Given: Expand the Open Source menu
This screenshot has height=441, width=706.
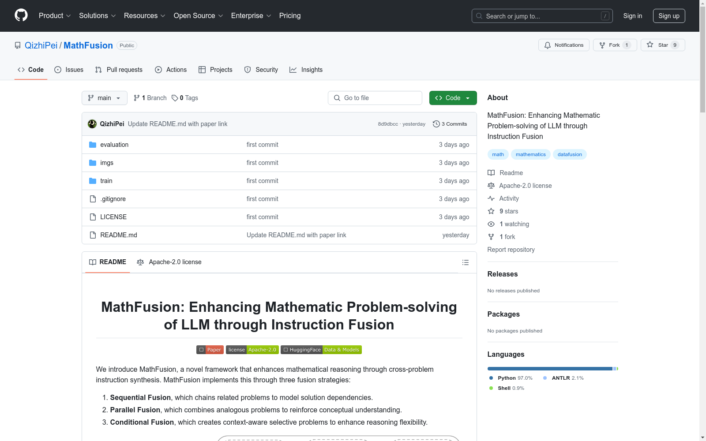Looking at the screenshot, I should click(199, 15).
